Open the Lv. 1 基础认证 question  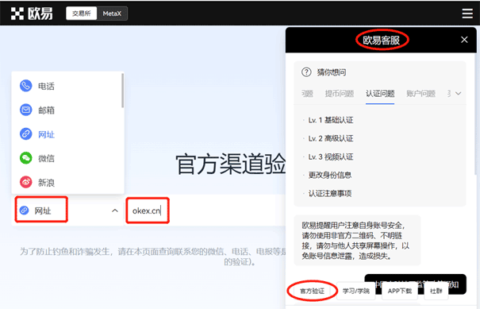coord(331,120)
